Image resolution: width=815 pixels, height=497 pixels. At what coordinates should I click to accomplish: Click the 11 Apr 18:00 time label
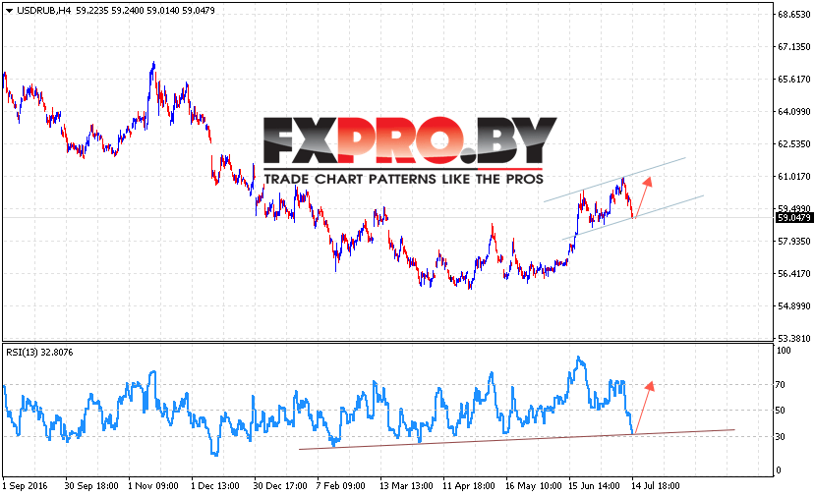point(469,486)
